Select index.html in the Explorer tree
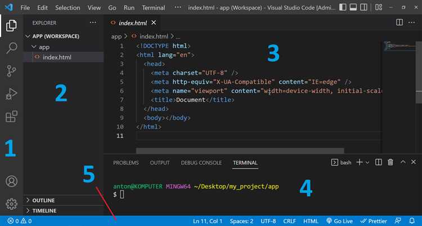 tap(57, 57)
